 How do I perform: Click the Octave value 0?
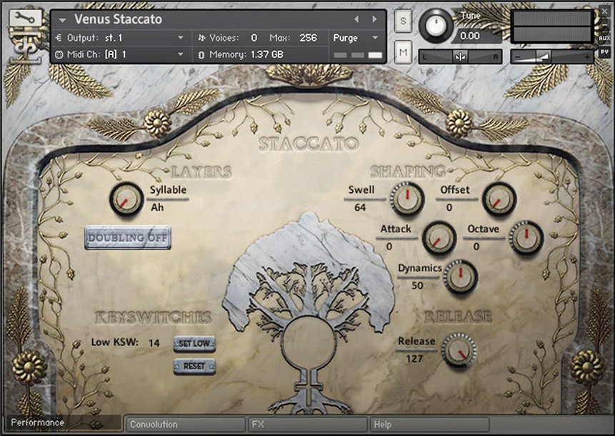[476, 247]
